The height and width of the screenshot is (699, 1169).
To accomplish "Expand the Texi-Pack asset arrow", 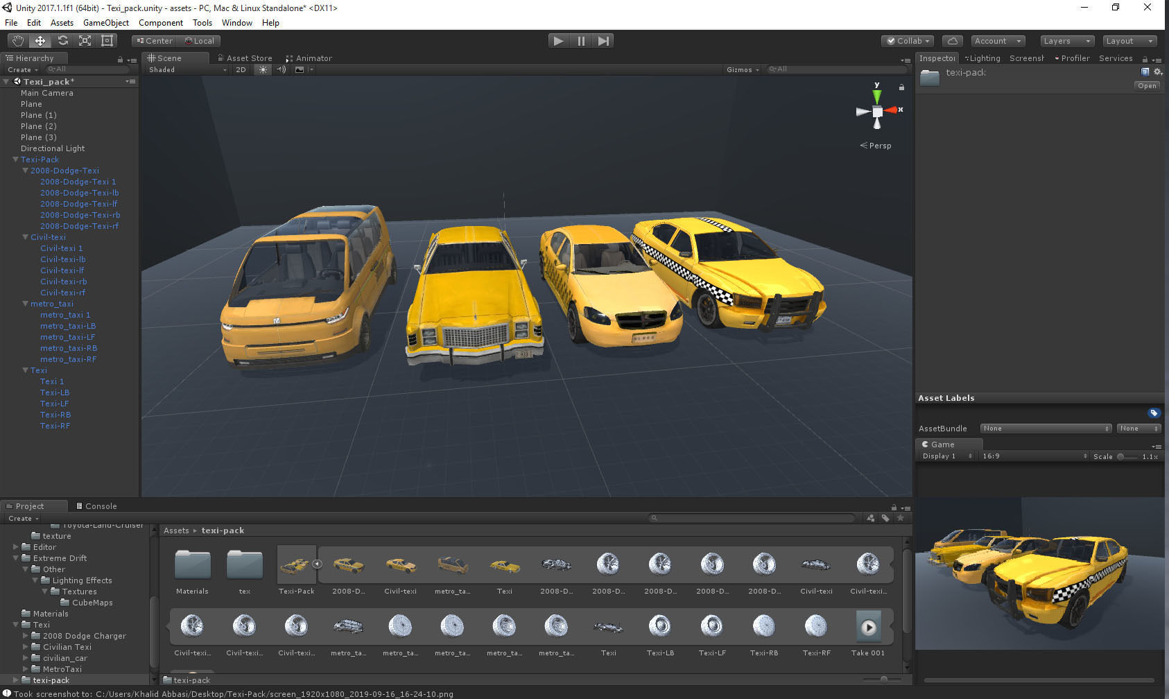I will [317, 564].
